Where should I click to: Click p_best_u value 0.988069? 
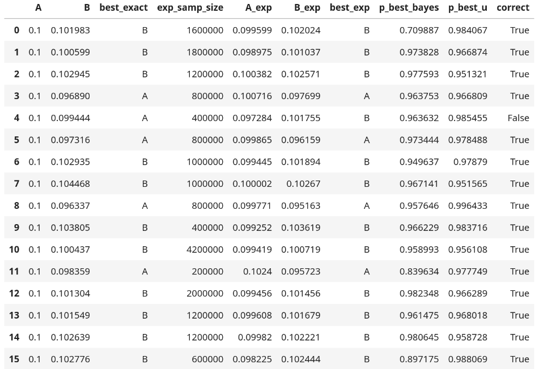[x=468, y=359]
